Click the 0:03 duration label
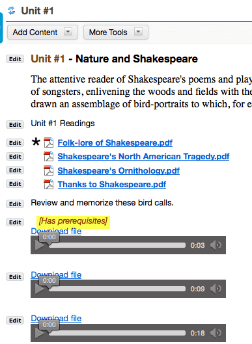 (x=197, y=245)
